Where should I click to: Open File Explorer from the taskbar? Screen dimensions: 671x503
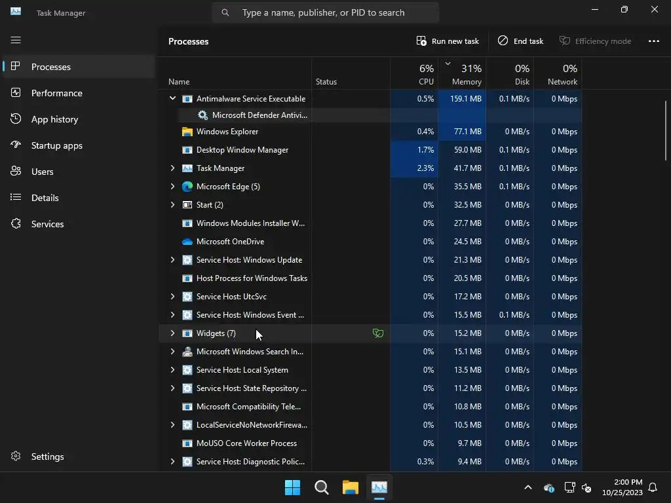click(x=351, y=487)
